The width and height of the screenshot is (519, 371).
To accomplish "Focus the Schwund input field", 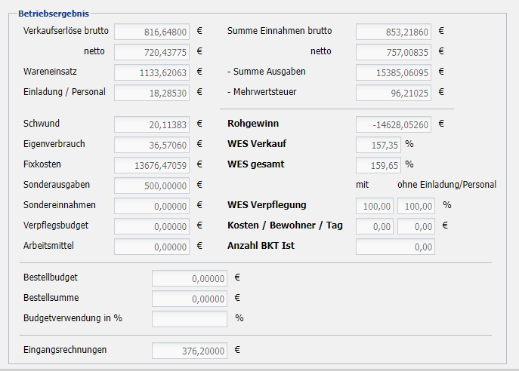I will click(x=151, y=124).
